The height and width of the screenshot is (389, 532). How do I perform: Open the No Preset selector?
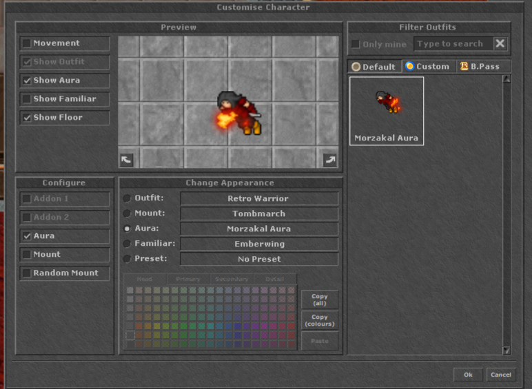(259, 259)
